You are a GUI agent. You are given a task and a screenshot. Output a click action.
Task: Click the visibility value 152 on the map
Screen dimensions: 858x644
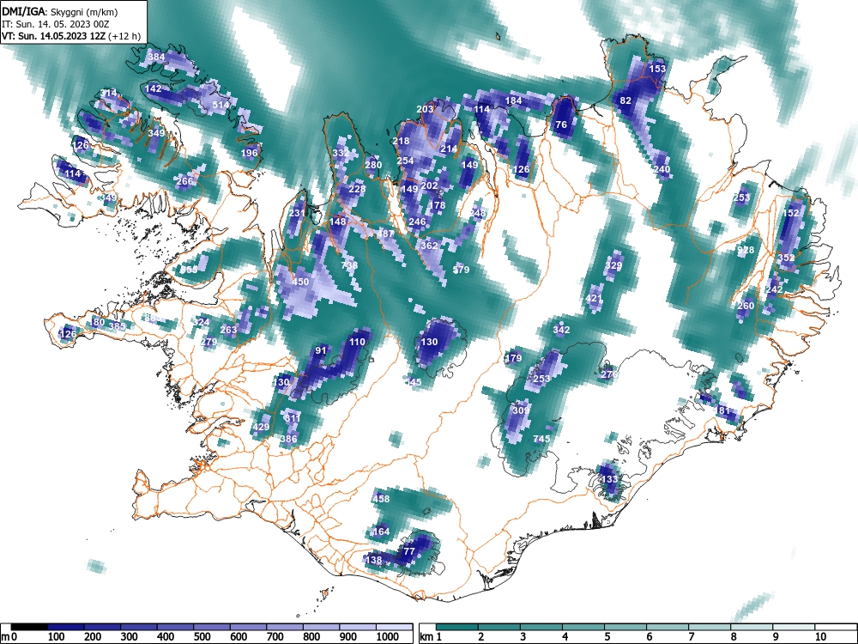pos(791,213)
